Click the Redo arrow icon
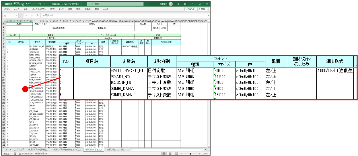The width and height of the screenshot is (358, 156). click(x=33, y=4)
